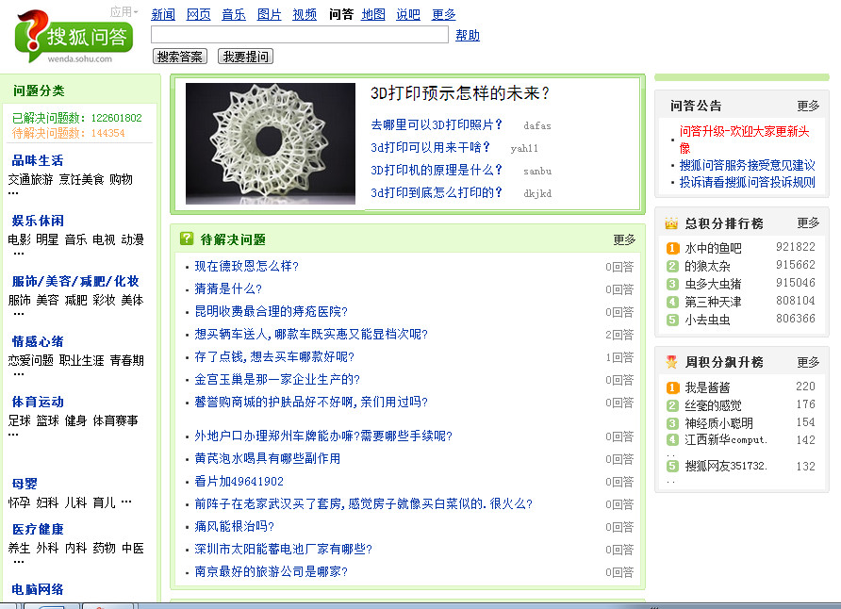Click username dafas beside 3D question
Screen dimensions: 841x609
[537, 125]
